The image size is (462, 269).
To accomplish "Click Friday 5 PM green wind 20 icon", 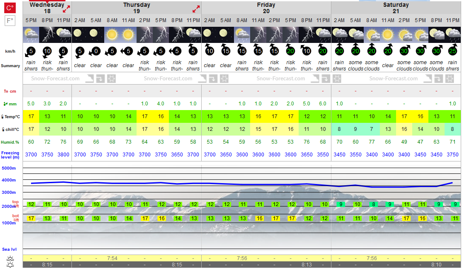I will (x=291, y=51).
